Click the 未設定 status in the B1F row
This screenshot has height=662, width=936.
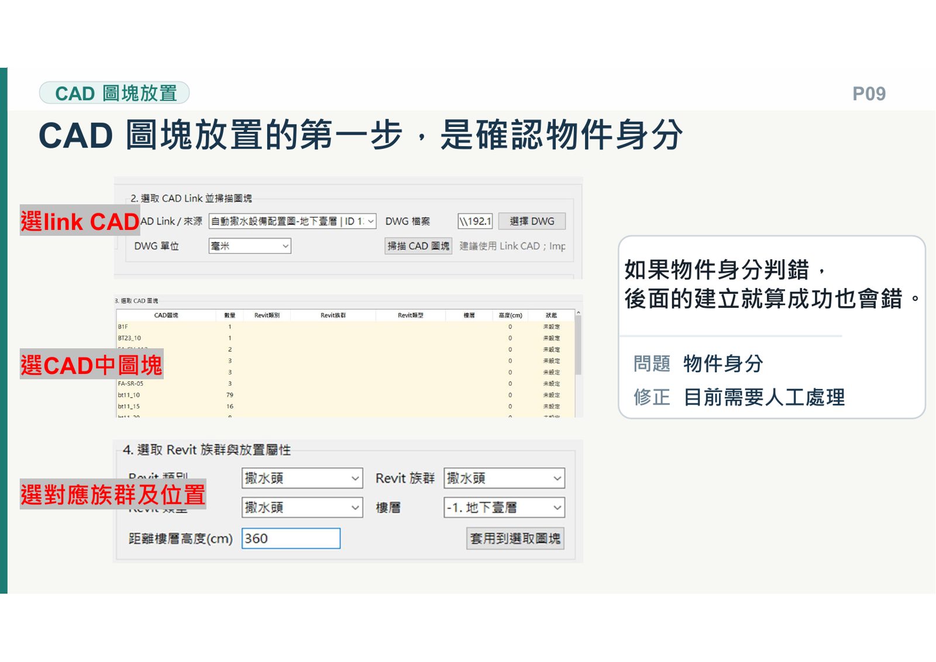551,327
